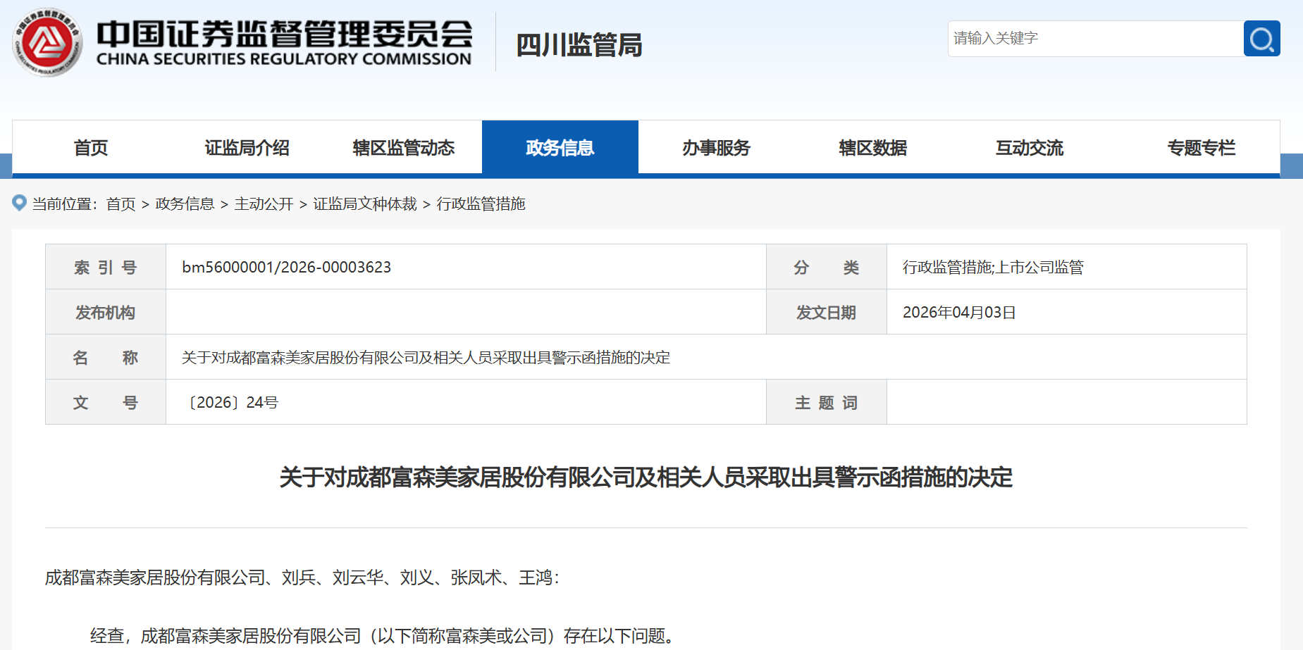The width and height of the screenshot is (1303, 650).
Task: Open 行政监管措施 breadcrumb link
Action: point(481,204)
